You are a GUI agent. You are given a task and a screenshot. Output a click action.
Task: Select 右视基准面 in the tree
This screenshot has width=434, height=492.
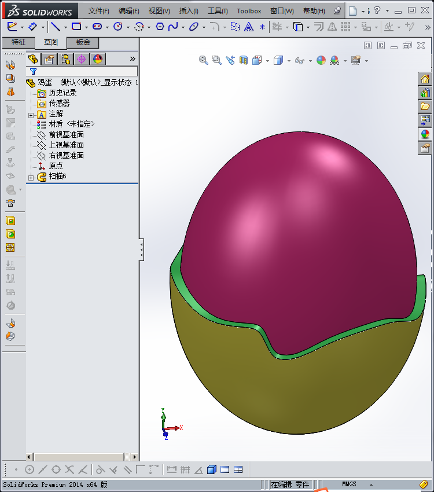click(x=66, y=155)
